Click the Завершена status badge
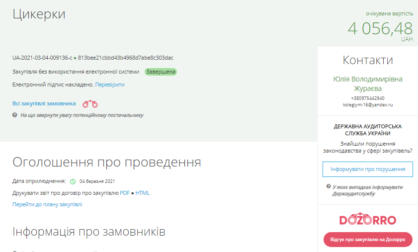418x252 pixels. click(x=161, y=72)
